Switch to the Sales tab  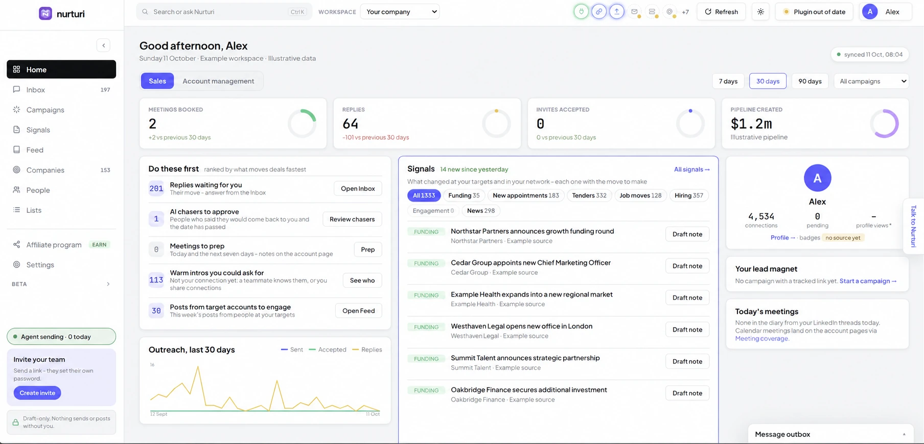[x=157, y=81]
